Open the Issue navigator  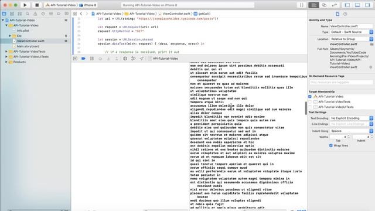tap(35, 14)
